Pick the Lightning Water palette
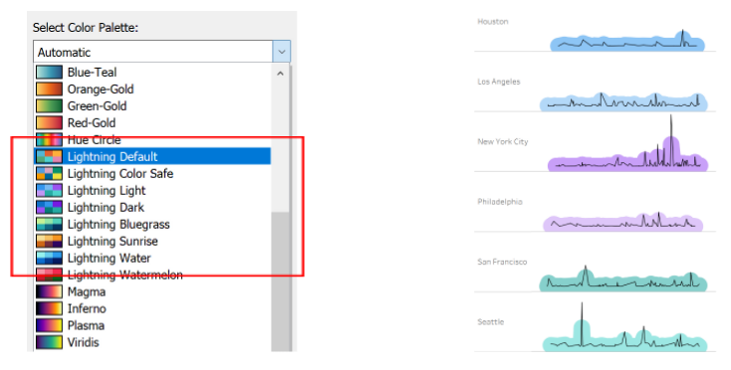This screenshot has width=731, height=370. click(x=152, y=258)
